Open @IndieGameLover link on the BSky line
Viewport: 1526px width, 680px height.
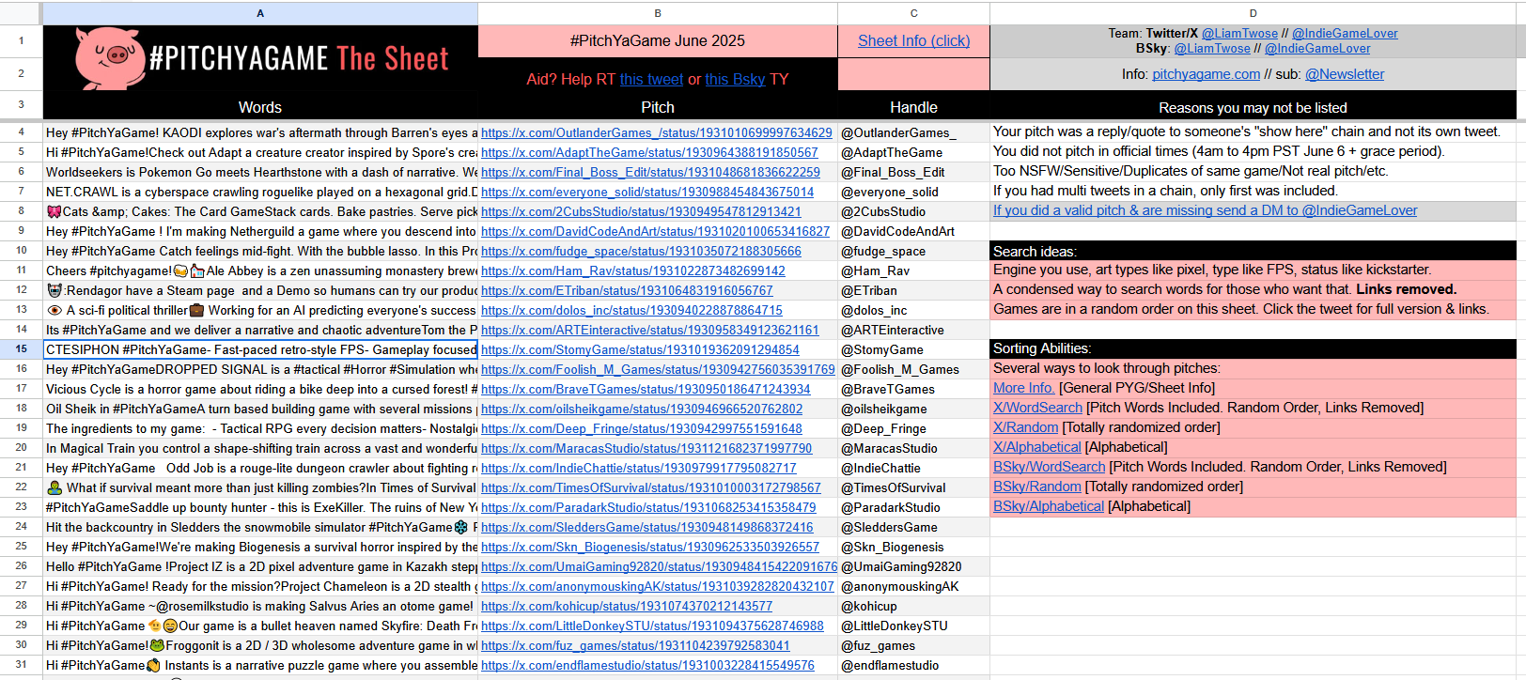(x=1317, y=48)
